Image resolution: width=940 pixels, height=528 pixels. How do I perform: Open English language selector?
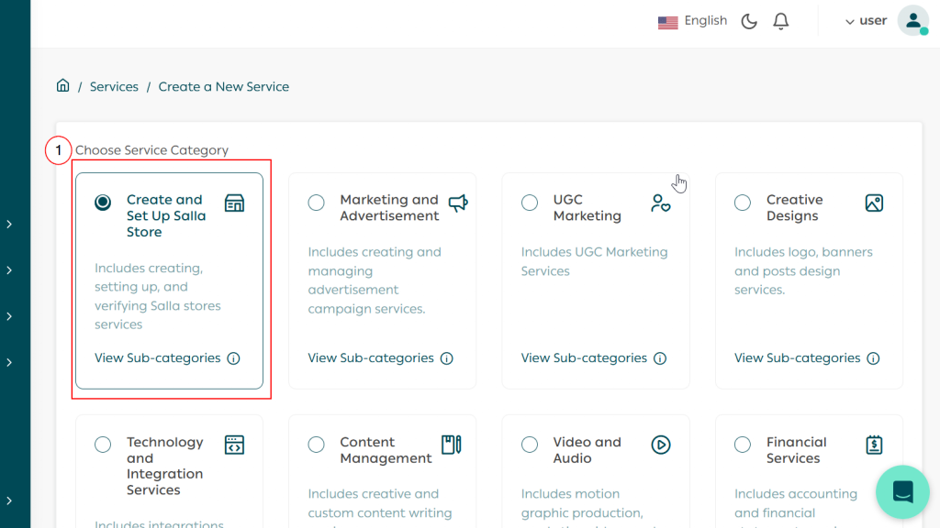(x=693, y=21)
